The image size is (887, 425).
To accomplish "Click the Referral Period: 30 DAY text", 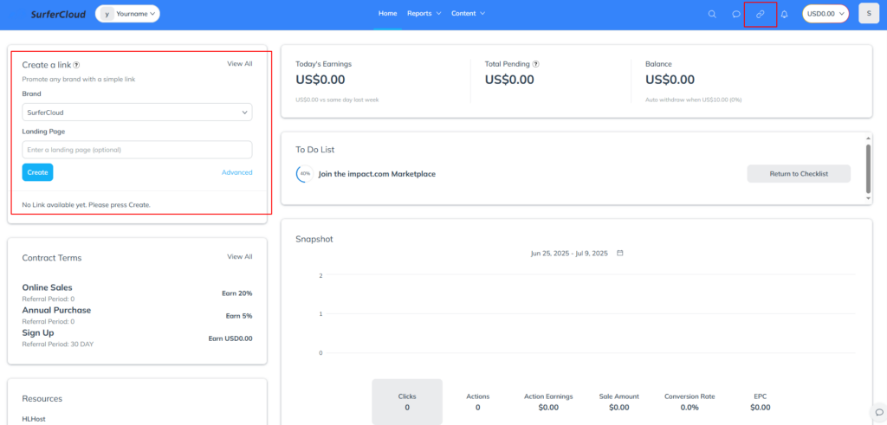I will 58,344.
